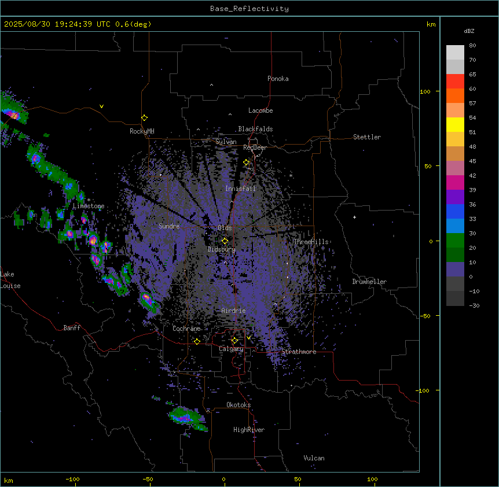This screenshot has height=487, width=499.
Task: Select the magenta swatch in dBZ legend
Action: point(455,182)
